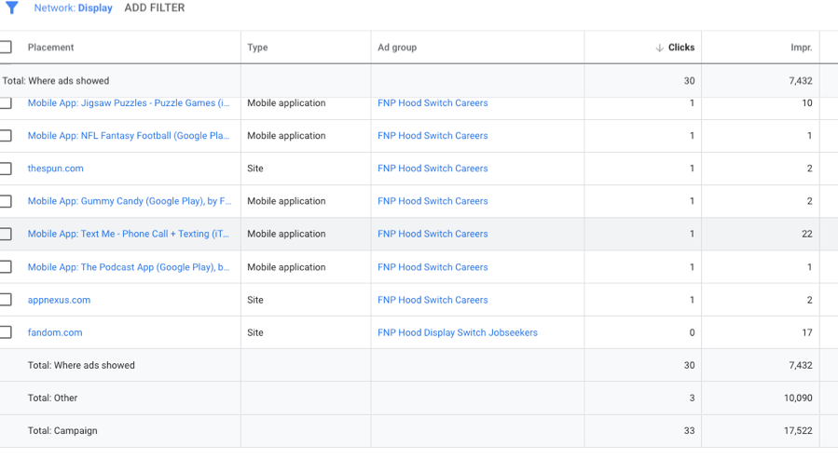838x459 pixels.
Task: Open the NFL Fantasy Football app placement
Action: [x=129, y=136]
